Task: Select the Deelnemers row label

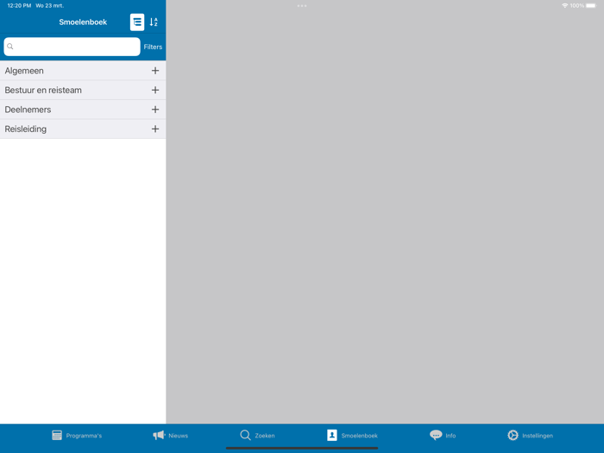Action: (28, 110)
